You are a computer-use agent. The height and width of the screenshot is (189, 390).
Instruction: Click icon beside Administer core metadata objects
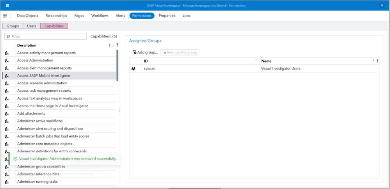pos(7,144)
